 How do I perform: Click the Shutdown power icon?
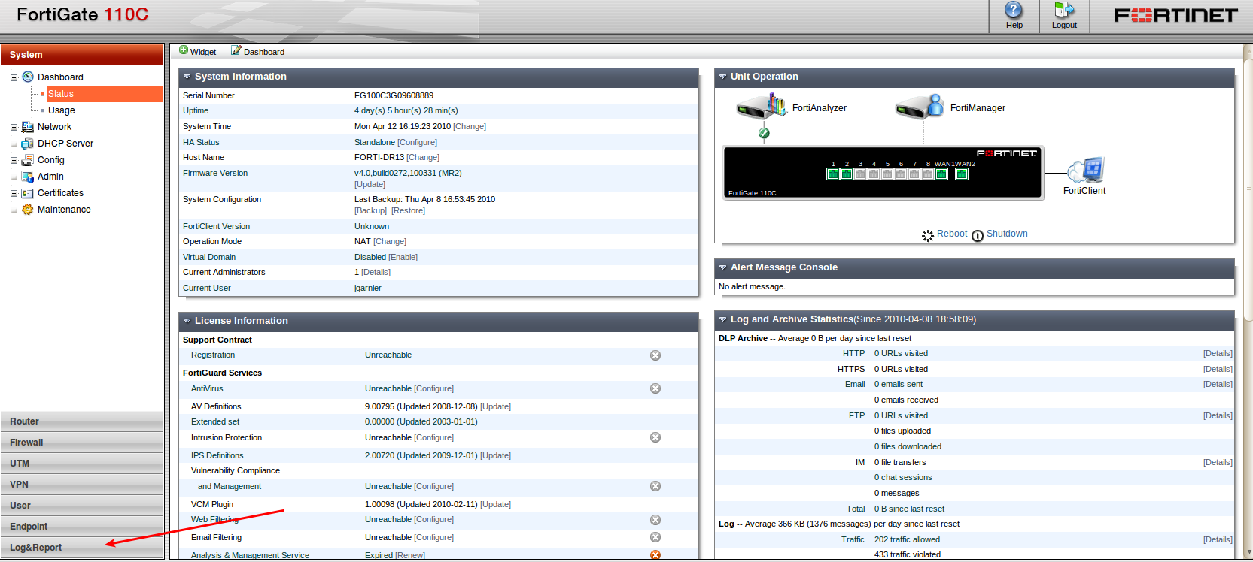pyautogui.click(x=978, y=235)
